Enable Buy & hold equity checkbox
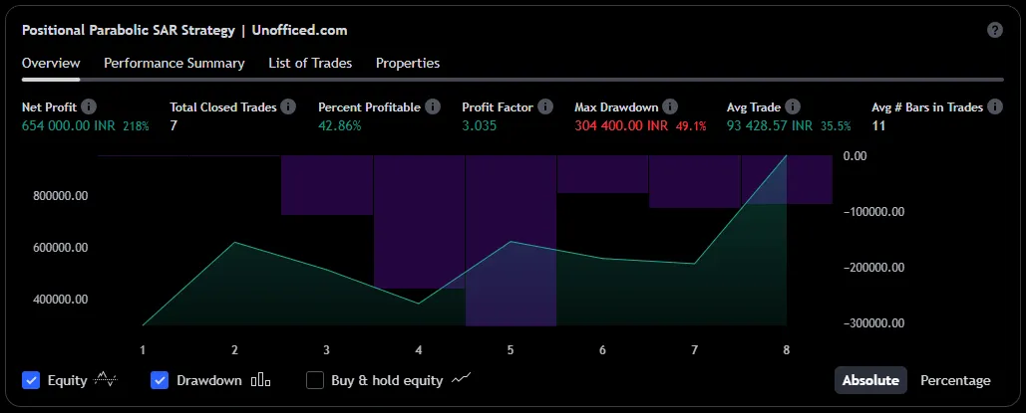The width and height of the screenshot is (1026, 413). pos(315,380)
